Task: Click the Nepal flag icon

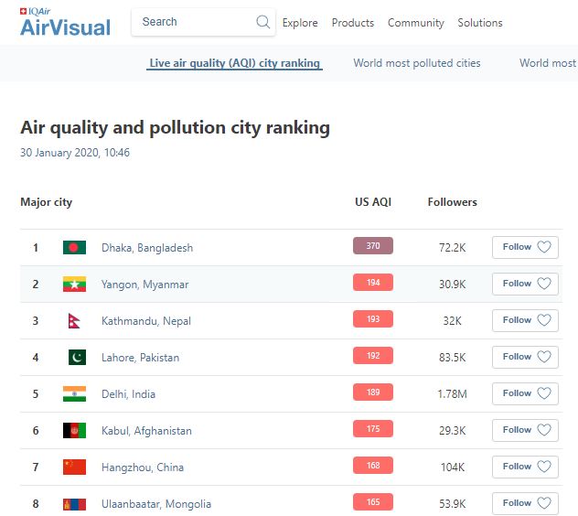Action: pos(74,321)
